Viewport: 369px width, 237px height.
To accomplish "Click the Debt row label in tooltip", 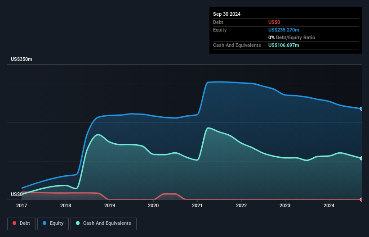I will pyautogui.click(x=218, y=22).
